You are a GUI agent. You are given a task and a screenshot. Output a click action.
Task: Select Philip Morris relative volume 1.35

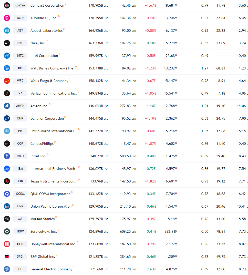point(205,131)
